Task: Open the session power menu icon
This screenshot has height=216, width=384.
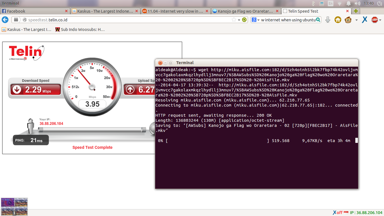Action: click(x=379, y=3)
